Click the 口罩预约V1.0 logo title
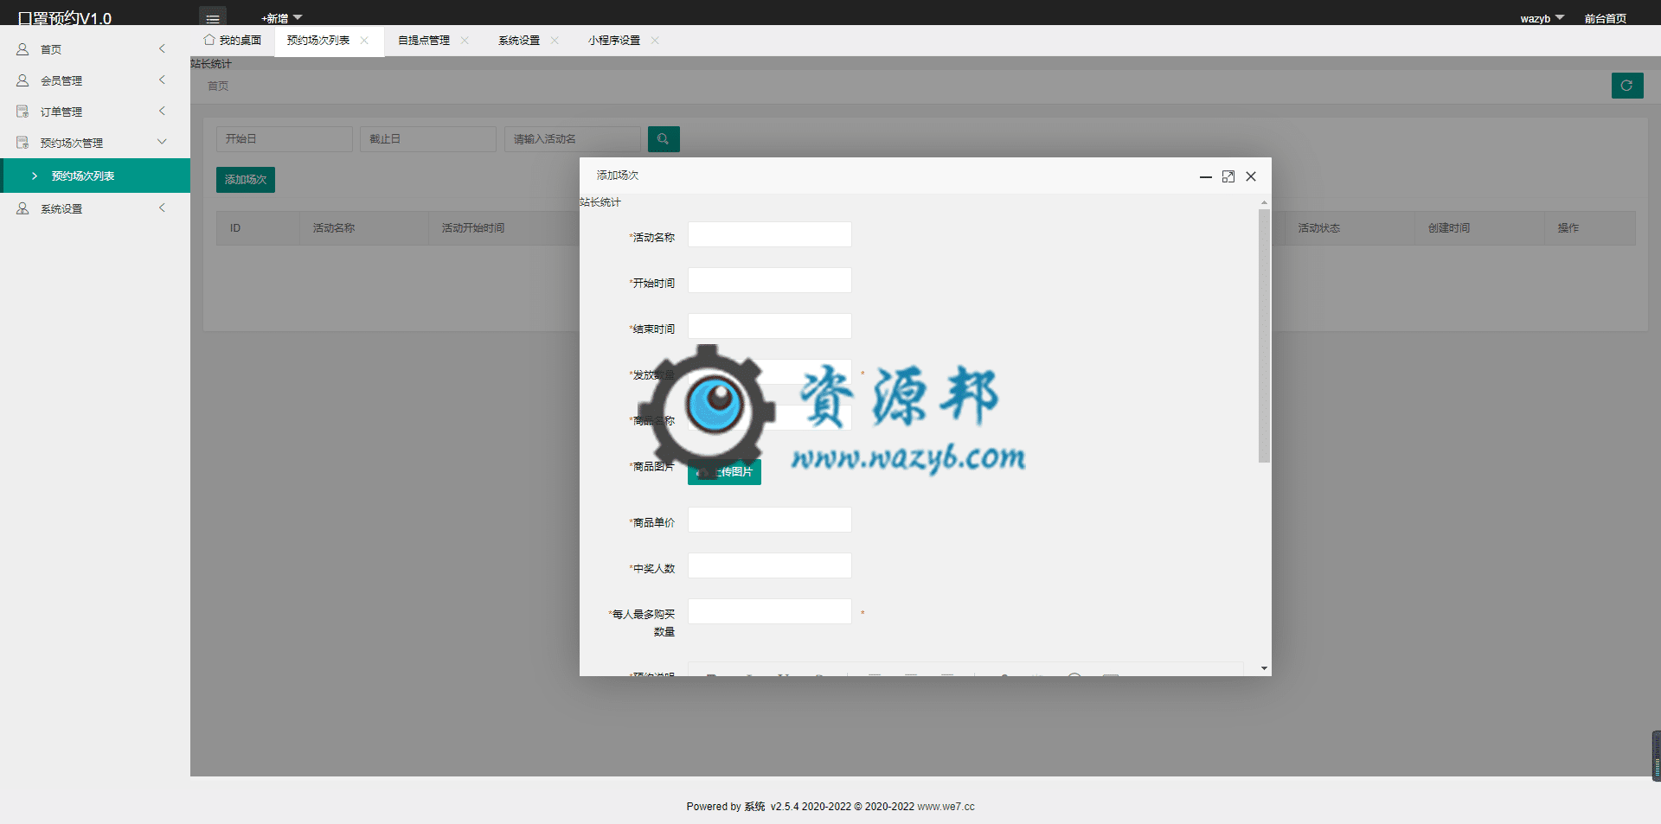Screen dimensions: 1661x824 coord(65,18)
